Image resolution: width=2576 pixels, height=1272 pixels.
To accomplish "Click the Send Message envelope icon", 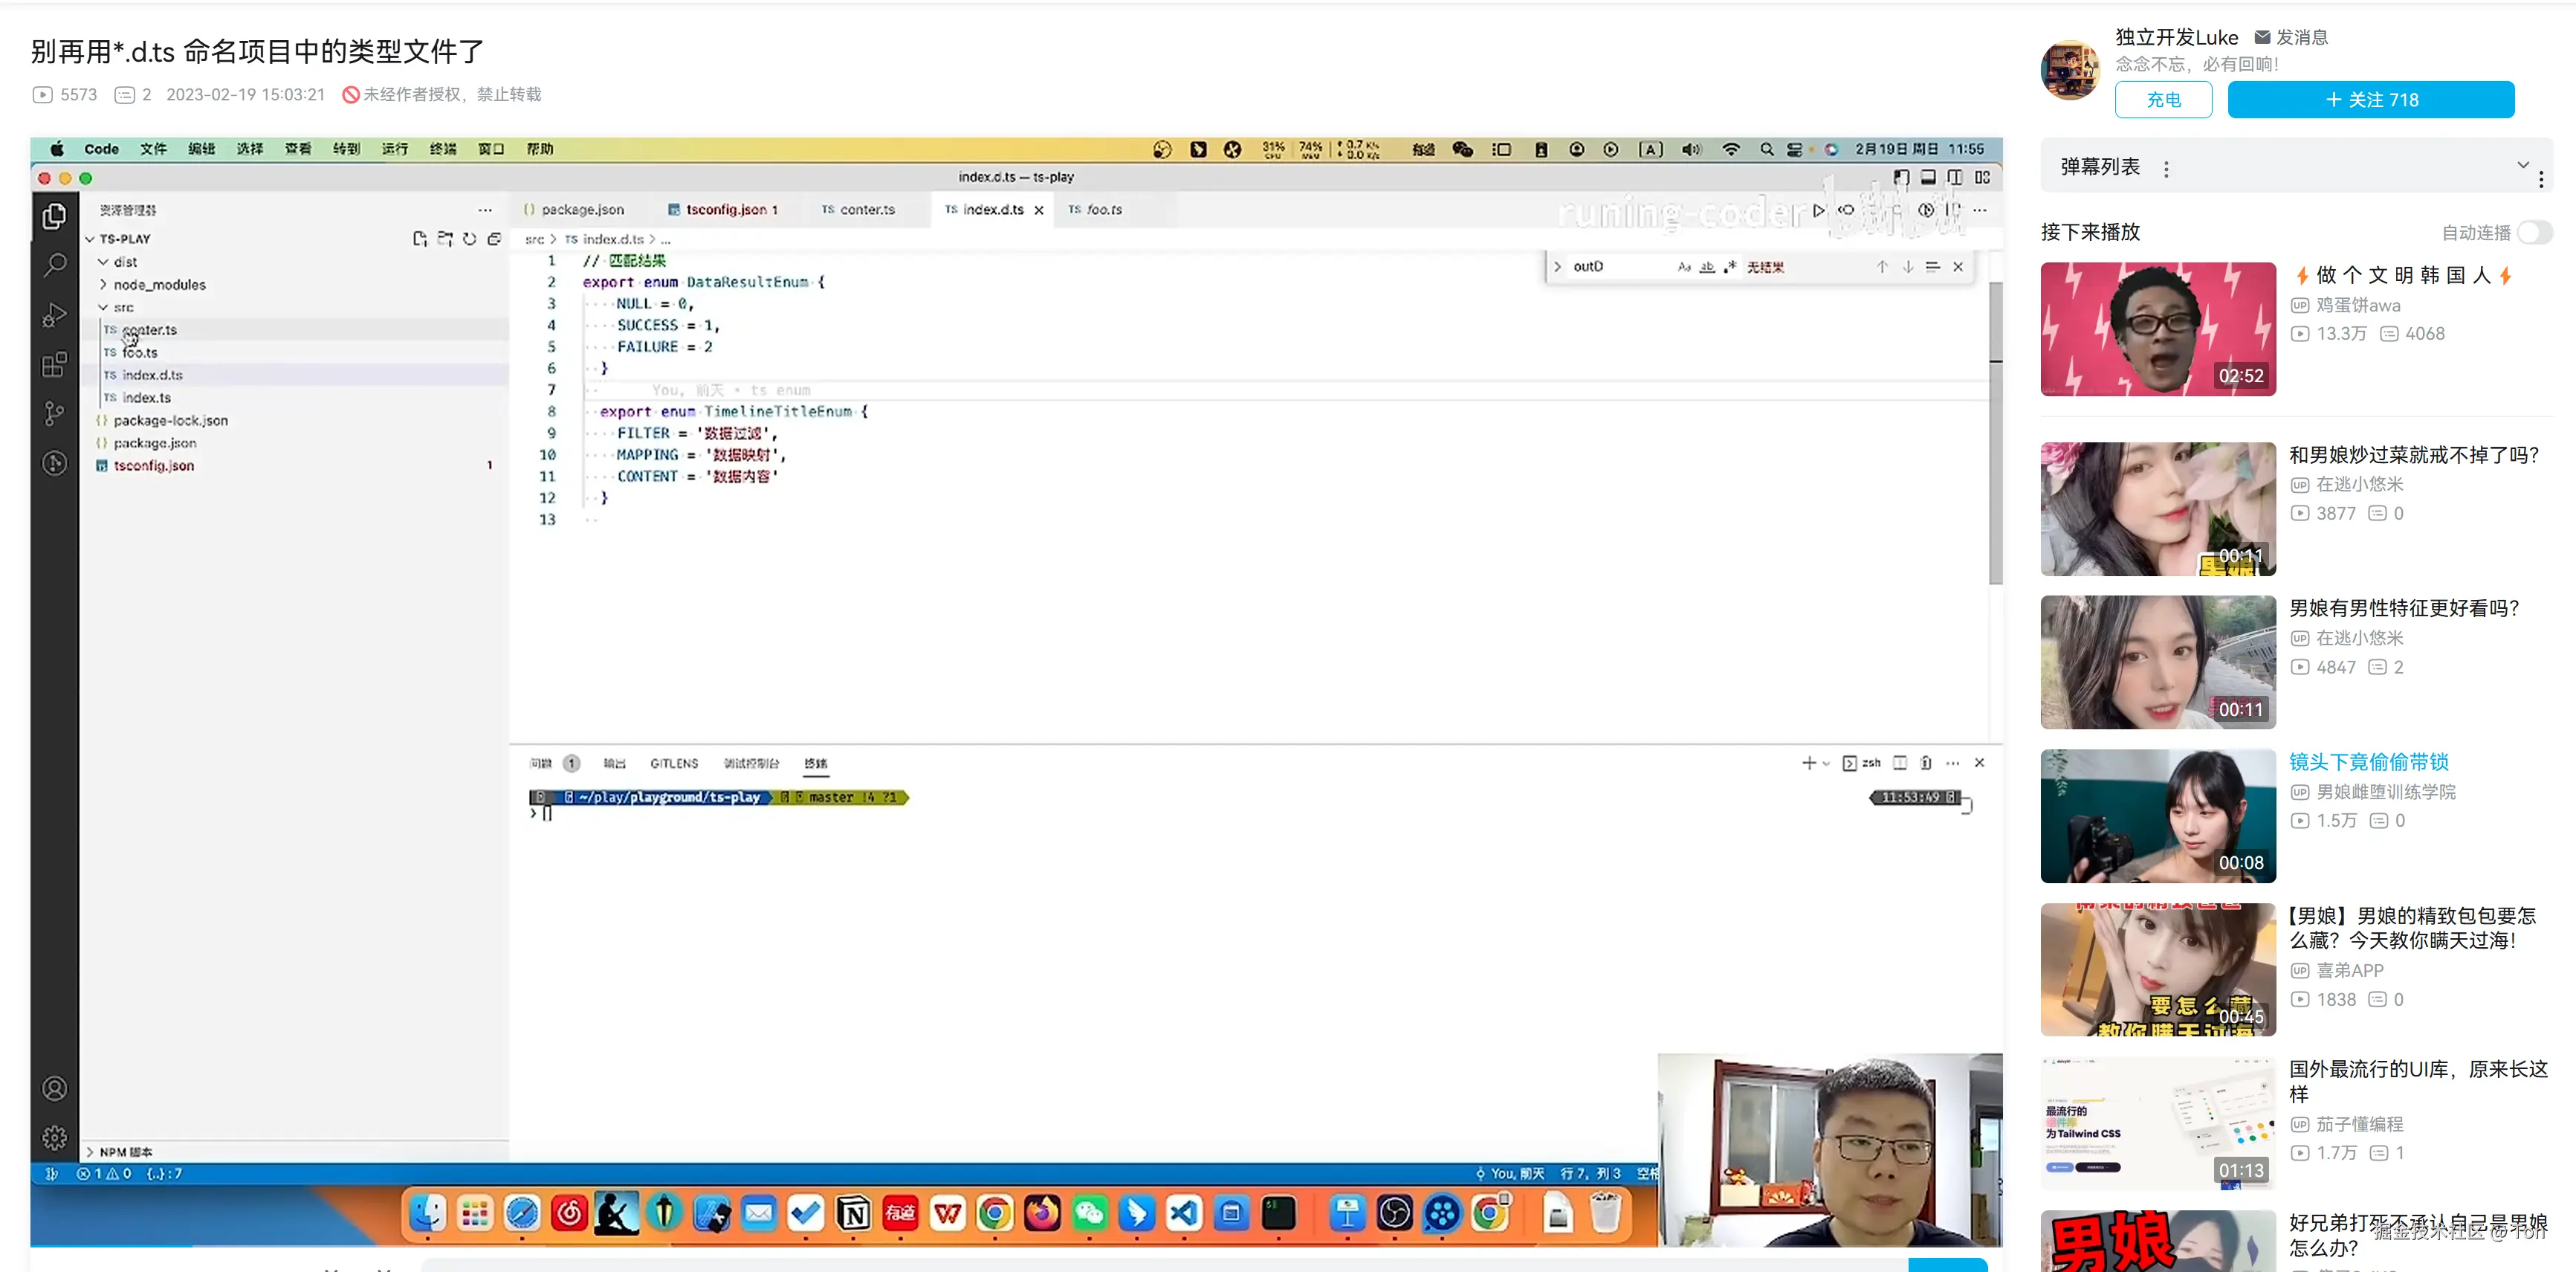I will (x=2262, y=37).
